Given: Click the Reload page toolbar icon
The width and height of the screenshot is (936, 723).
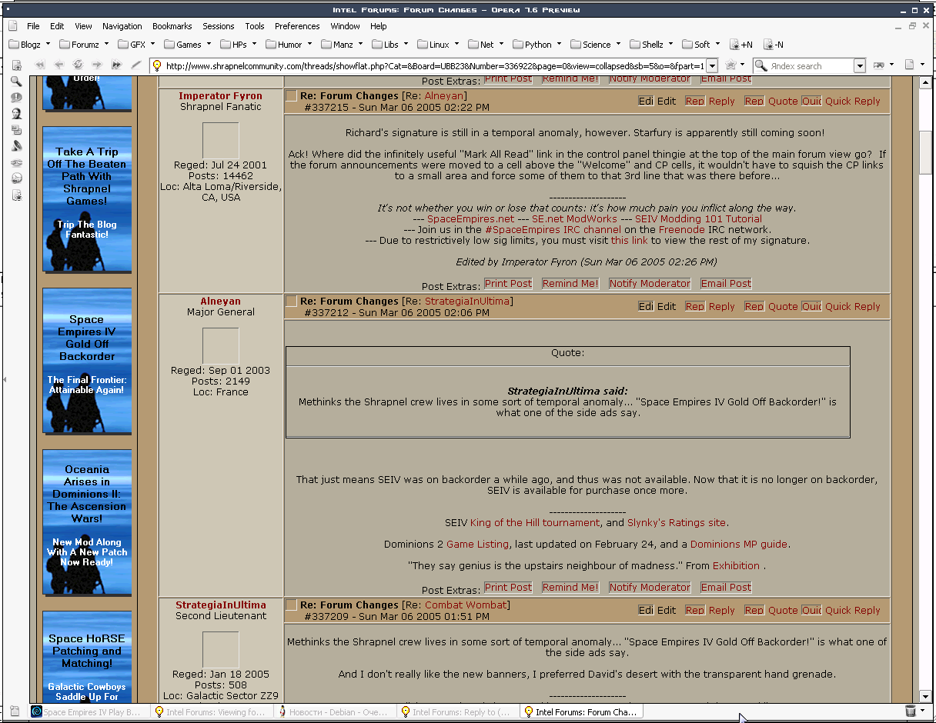Looking at the screenshot, I should click(78, 65).
